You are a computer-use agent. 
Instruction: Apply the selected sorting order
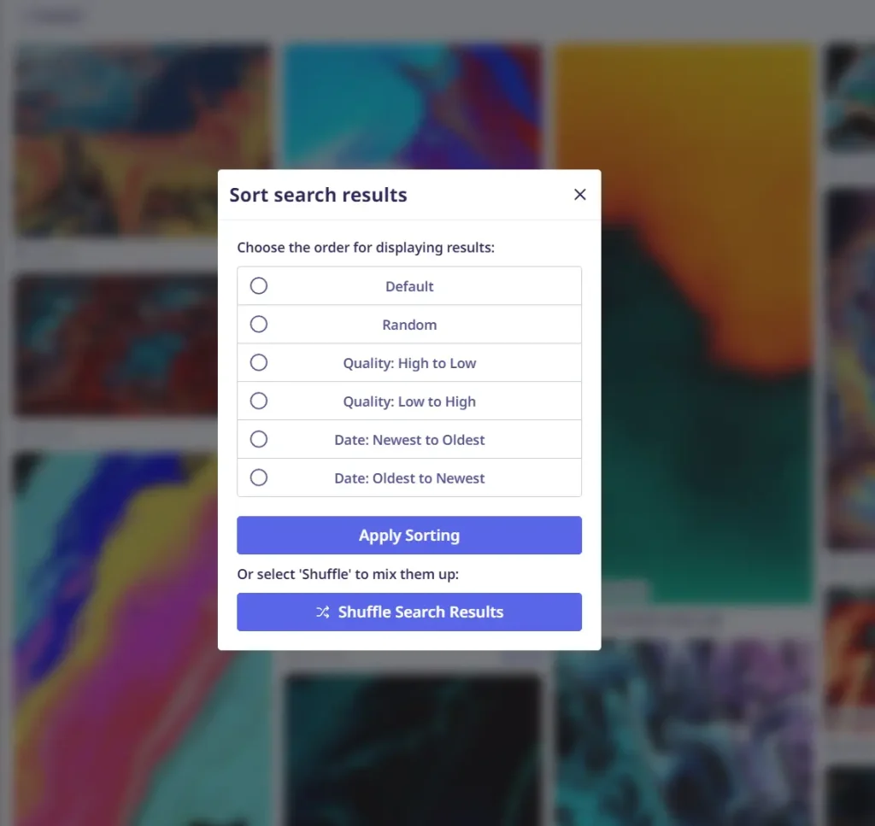point(408,535)
